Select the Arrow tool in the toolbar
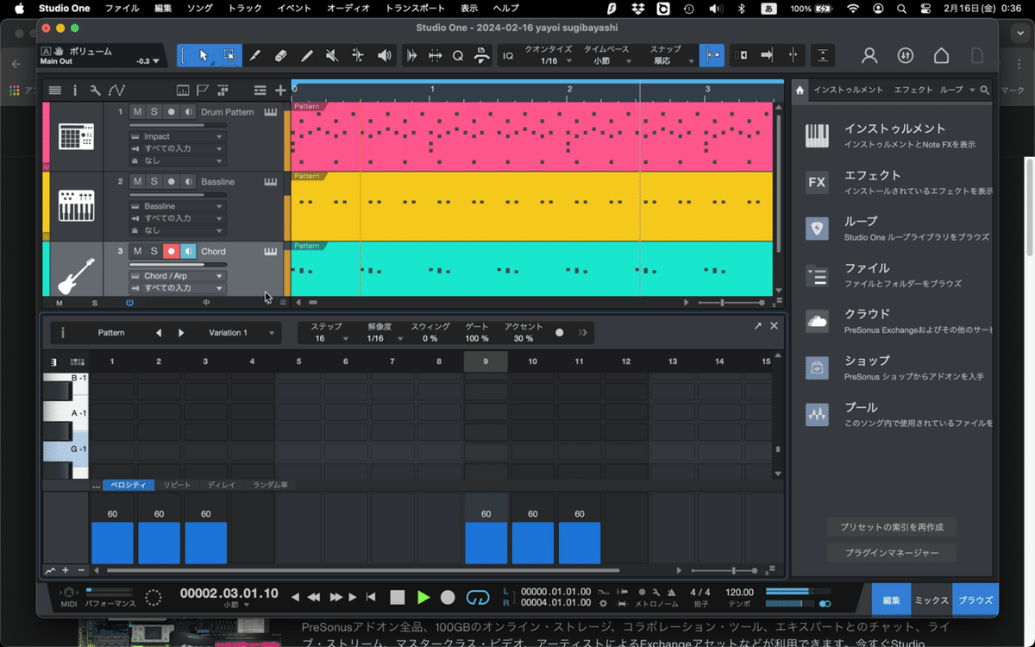This screenshot has width=1035, height=647. 204,55
